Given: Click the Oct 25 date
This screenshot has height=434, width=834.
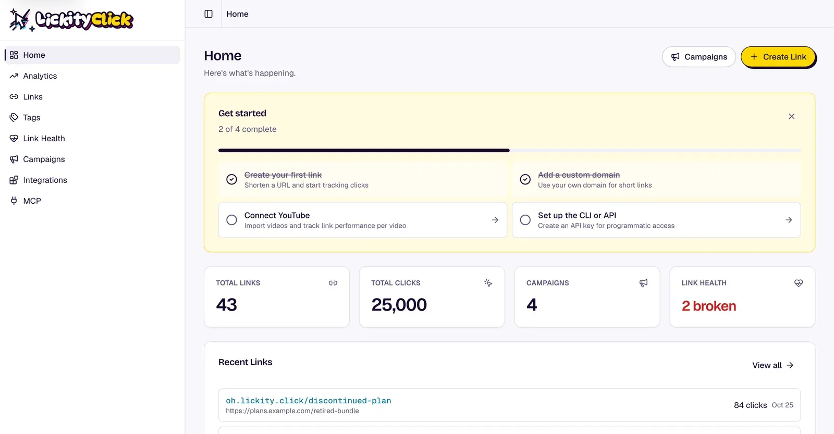Looking at the screenshot, I should pyautogui.click(x=782, y=405).
